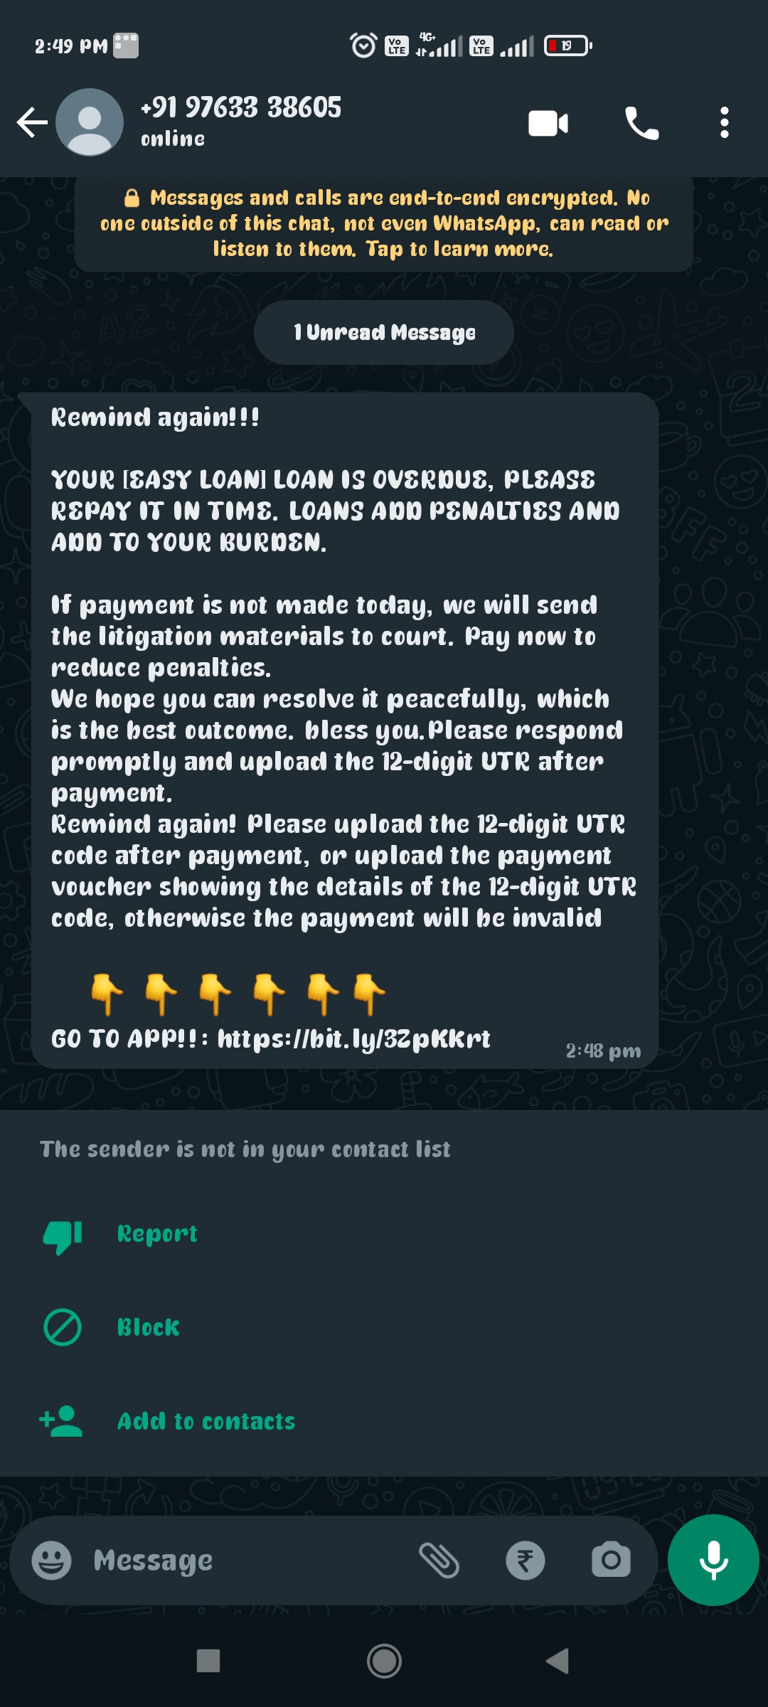This screenshot has height=1707, width=768.
Task: Open the rupee payment option
Action: [x=526, y=1560]
